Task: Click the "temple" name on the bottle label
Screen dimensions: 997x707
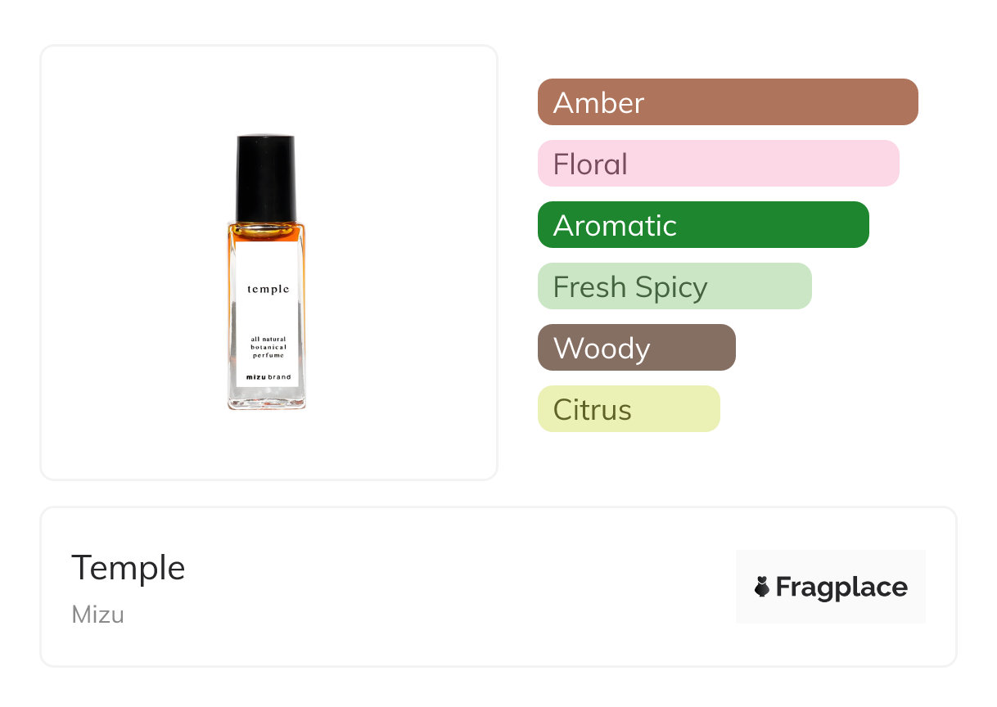Action: [268, 289]
